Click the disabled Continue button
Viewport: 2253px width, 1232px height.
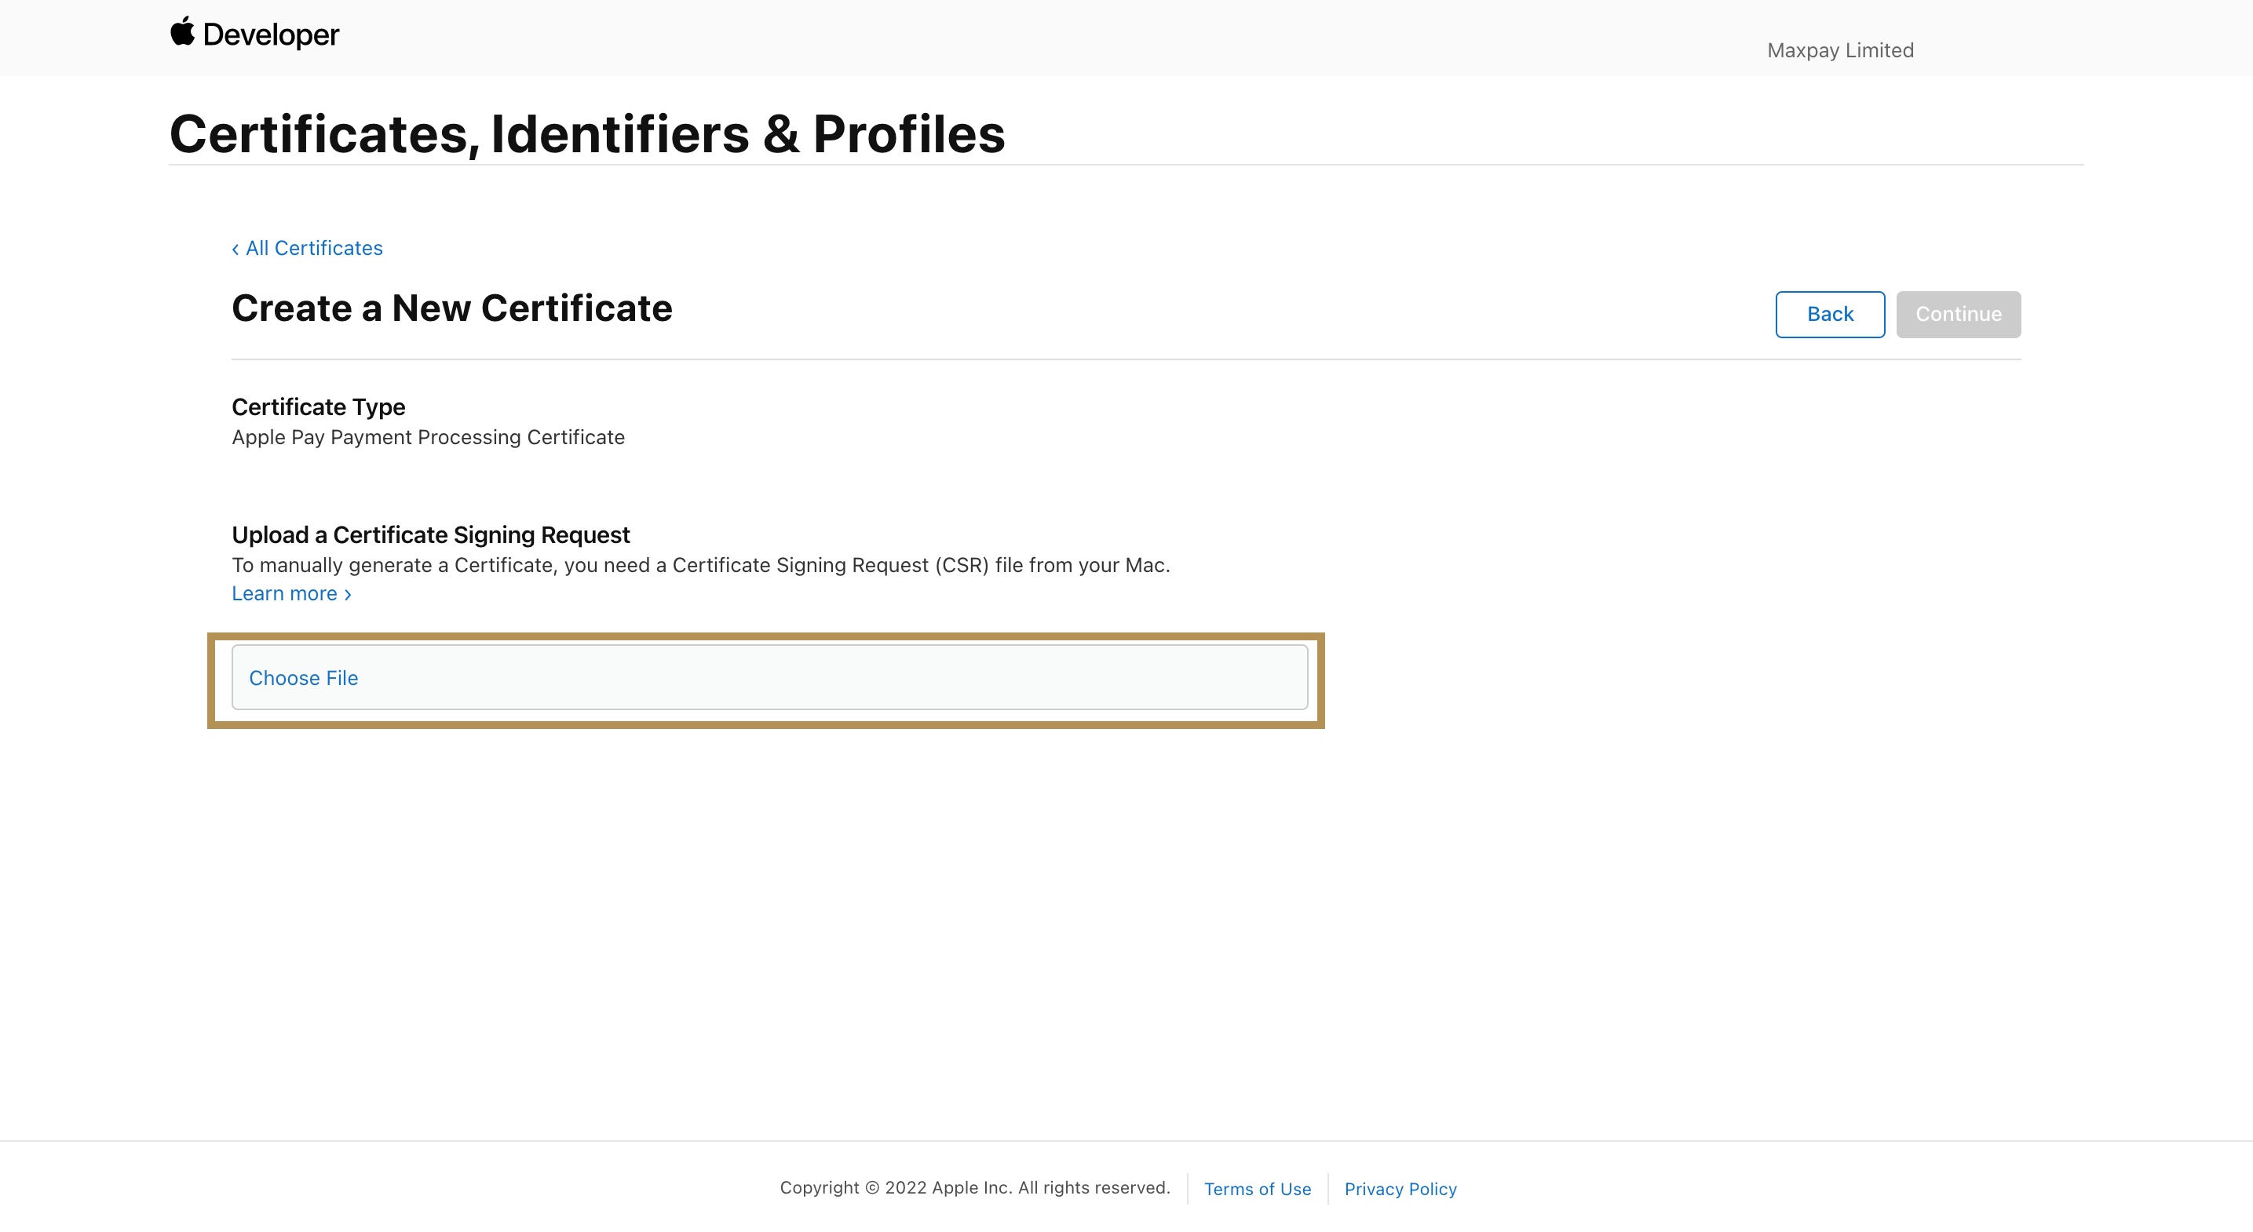point(1959,314)
